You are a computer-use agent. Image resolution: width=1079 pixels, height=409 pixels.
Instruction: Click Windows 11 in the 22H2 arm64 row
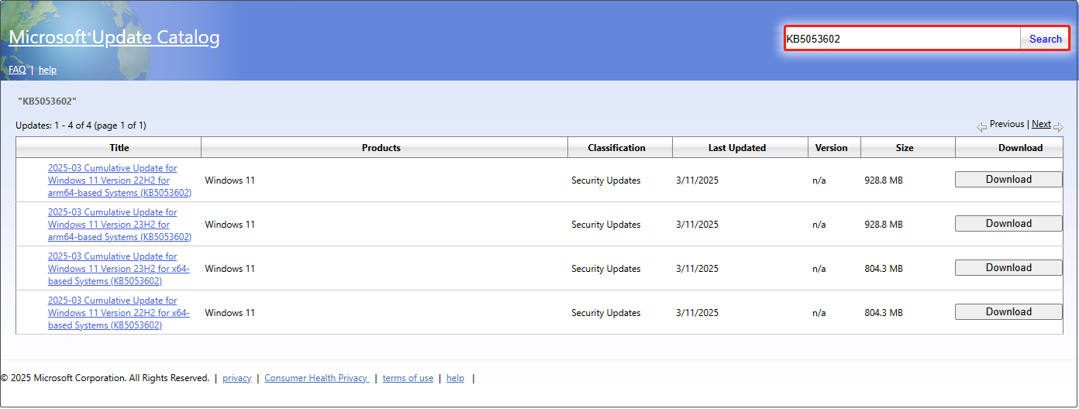[x=229, y=180]
